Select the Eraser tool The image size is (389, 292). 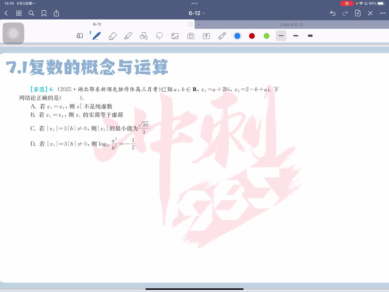[x=112, y=36]
